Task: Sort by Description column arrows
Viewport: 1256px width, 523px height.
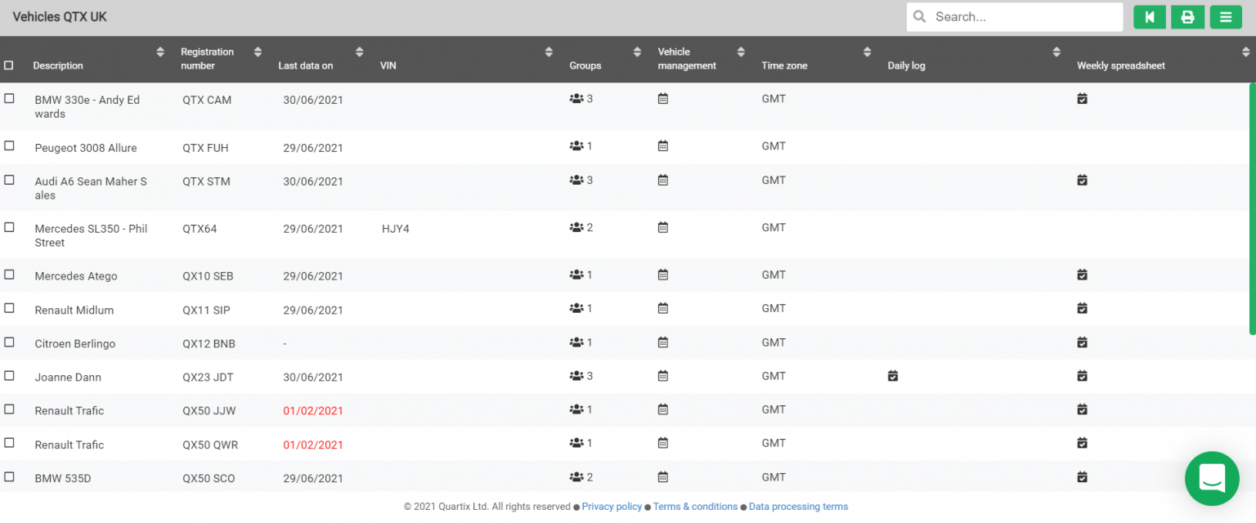Action: point(160,52)
